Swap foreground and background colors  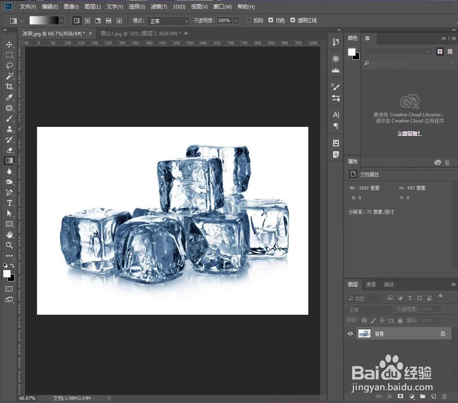pyautogui.click(x=12, y=266)
